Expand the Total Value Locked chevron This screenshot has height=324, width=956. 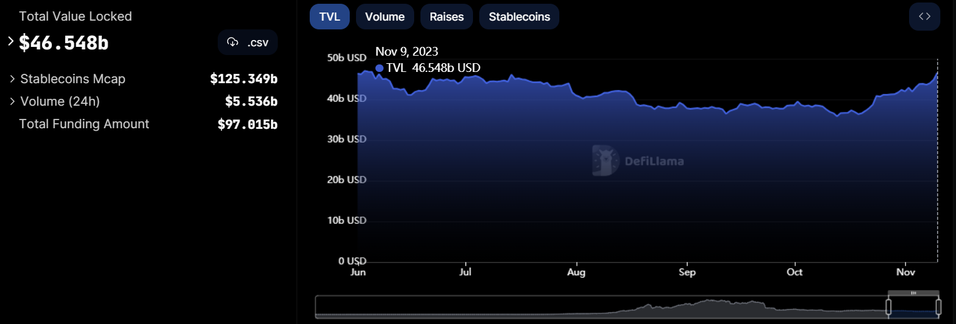coord(11,41)
